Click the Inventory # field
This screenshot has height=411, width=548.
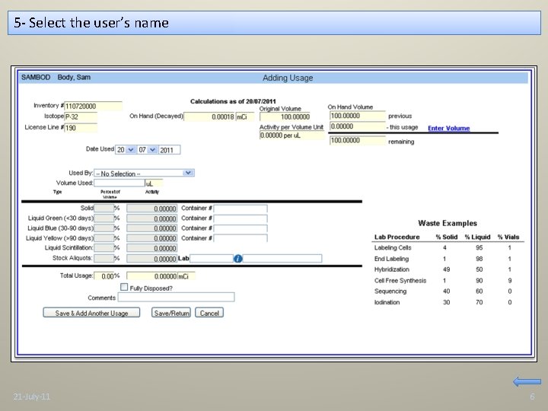[x=93, y=106]
